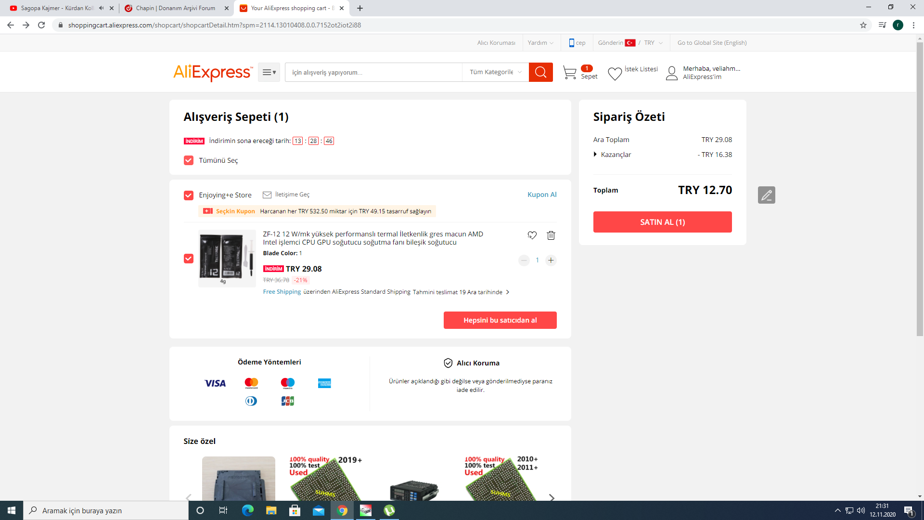Open İstek Listesi heart icon
Viewport: 924px width, 520px height.
pyautogui.click(x=615, y=74)
